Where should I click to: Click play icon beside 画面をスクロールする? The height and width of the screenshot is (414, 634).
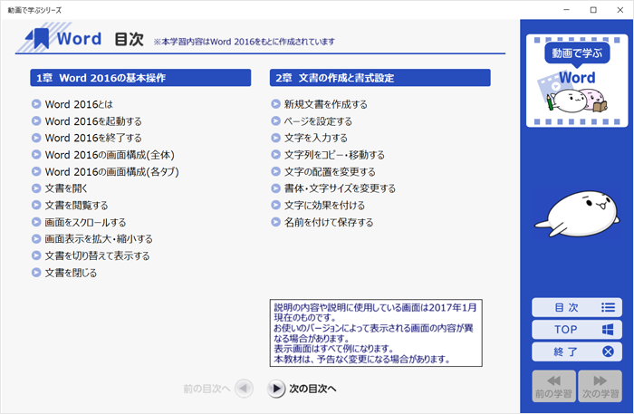(x=36, y=222)
